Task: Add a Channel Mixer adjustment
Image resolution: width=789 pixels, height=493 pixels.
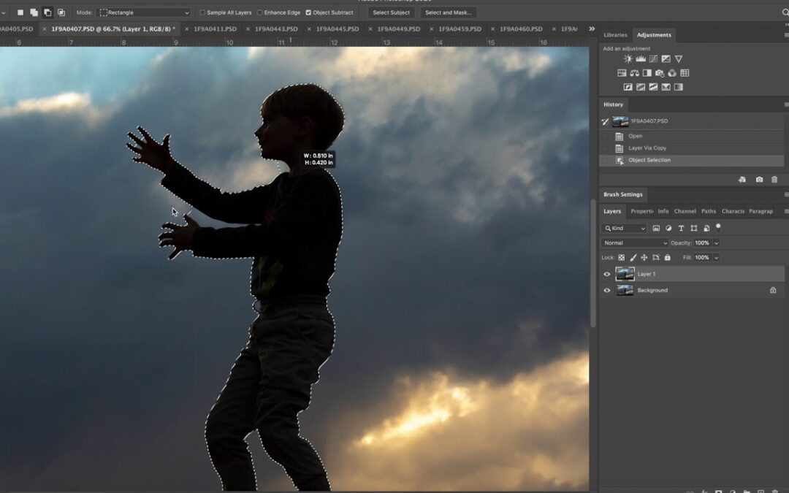Action: point(672,73)
